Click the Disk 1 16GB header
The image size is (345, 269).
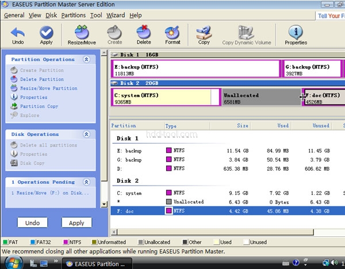tap(228, 55)
